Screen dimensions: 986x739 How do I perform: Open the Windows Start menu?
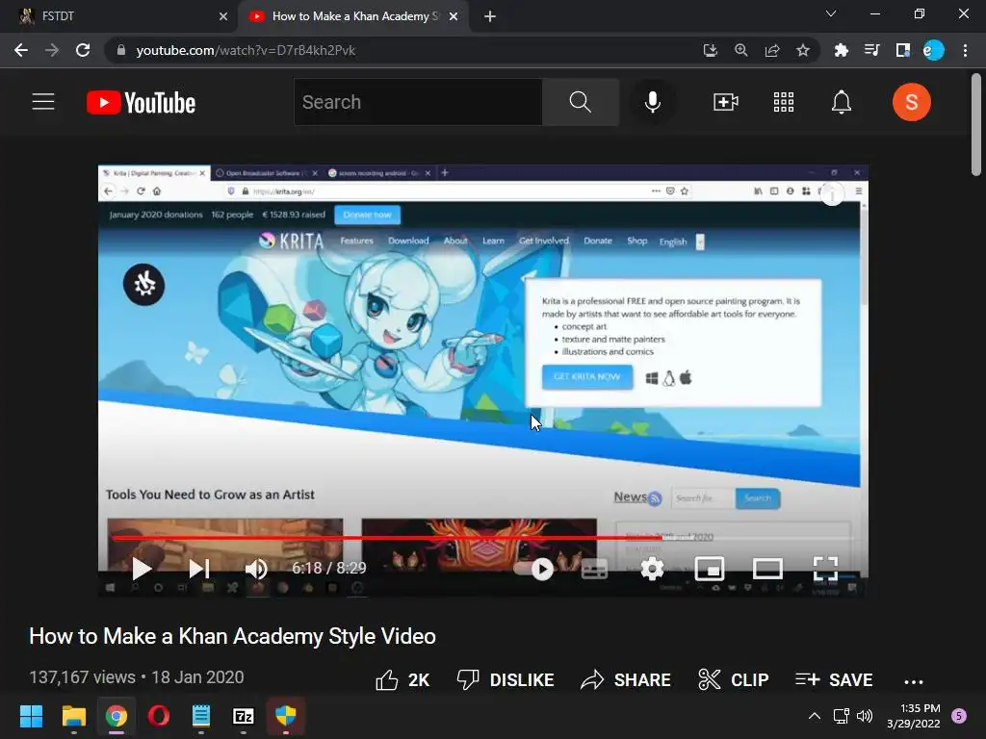[x=31, y=716]
